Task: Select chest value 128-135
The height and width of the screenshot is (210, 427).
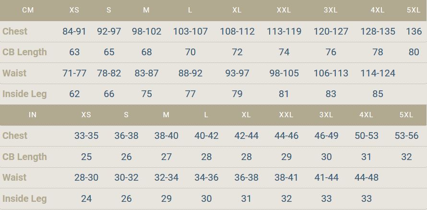Action: [378, 31]
